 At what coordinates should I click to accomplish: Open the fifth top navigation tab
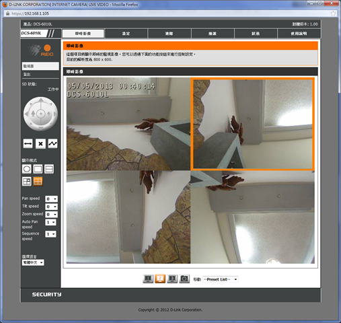(256, 34)
